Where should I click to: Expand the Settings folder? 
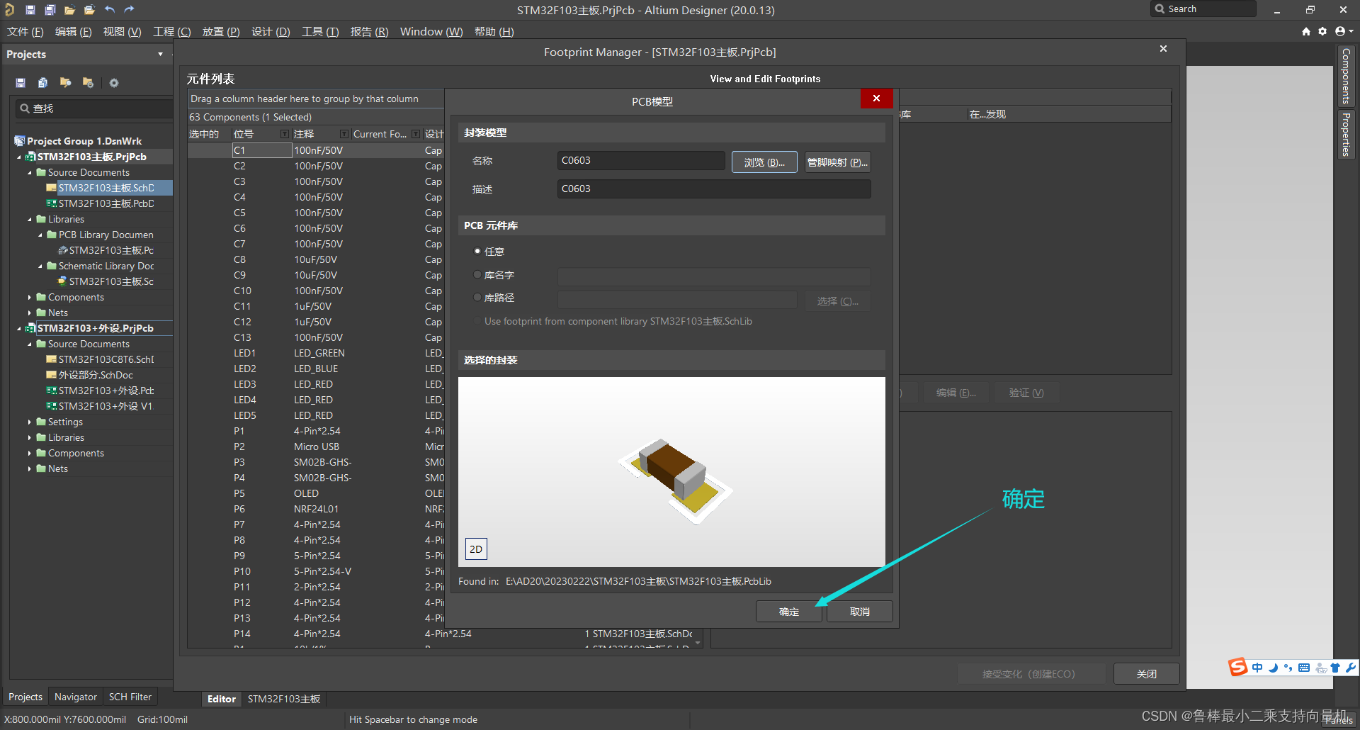(30, 422)
